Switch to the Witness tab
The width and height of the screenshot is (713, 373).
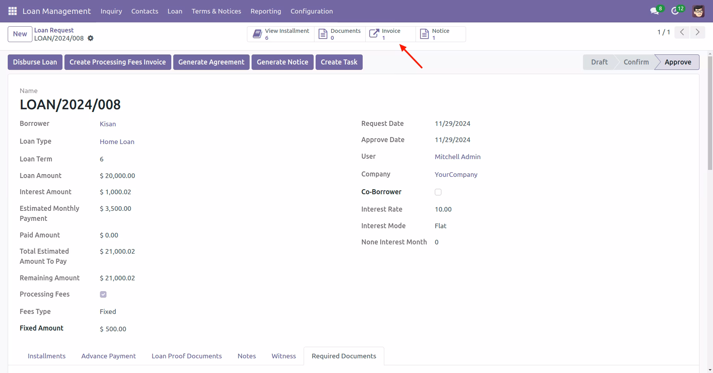(x=284, y=356)
